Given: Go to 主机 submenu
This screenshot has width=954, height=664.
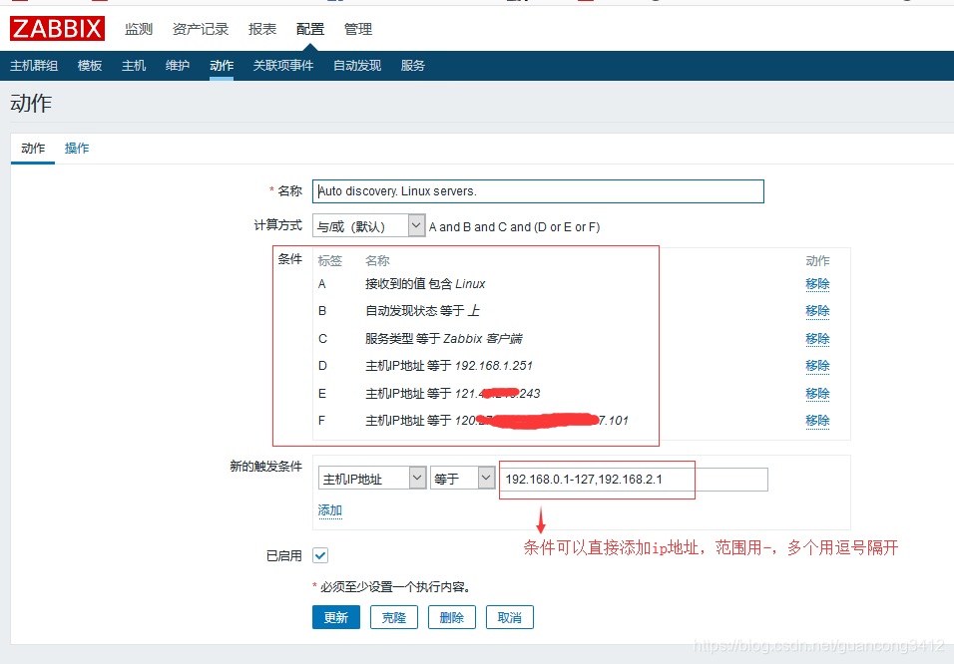Looking at the screenshot, I should point(134,66).
